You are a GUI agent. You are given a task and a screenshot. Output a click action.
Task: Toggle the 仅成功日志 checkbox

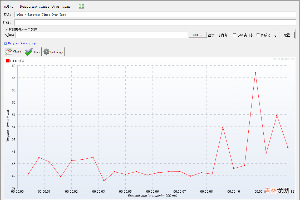pyautogui.click(x=258, y=35)
